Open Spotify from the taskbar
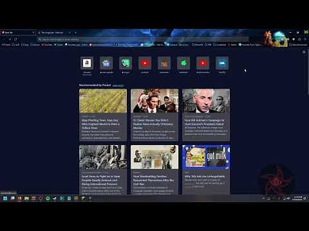The height and width of the screenshot is (231, 309). [x=48, y=198]
